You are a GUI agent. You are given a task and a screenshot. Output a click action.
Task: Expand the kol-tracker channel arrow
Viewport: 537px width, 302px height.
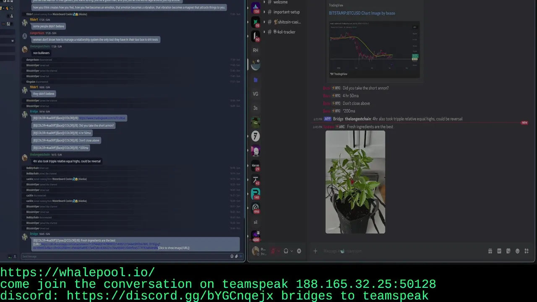pyautogui.click(x=264, y=32)
